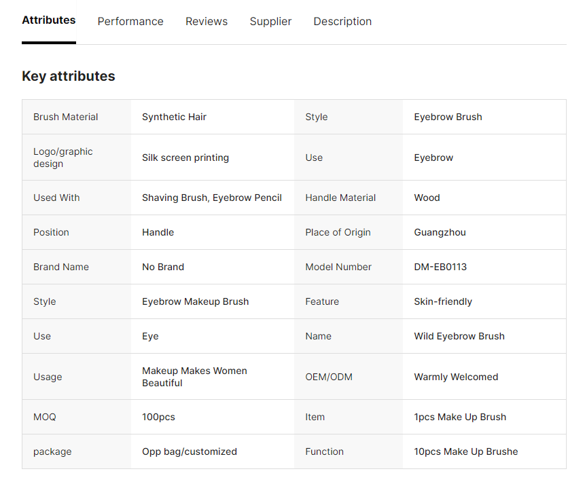Go to the Description tab

[342, 22]
